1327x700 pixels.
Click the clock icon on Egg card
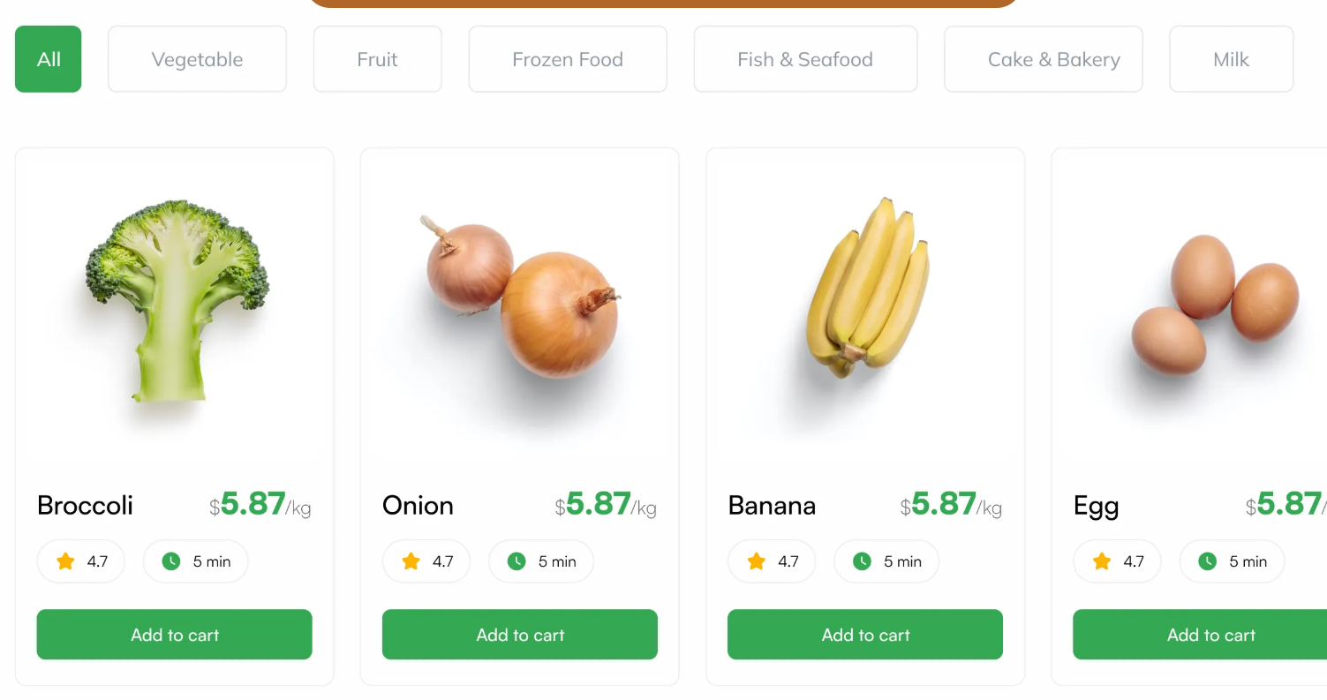coord(1208,561)
